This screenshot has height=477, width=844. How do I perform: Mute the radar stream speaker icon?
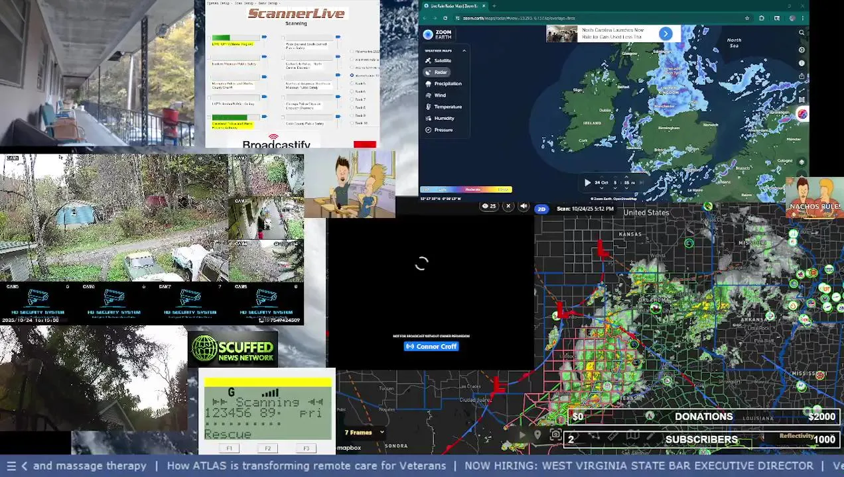(524, 207)
